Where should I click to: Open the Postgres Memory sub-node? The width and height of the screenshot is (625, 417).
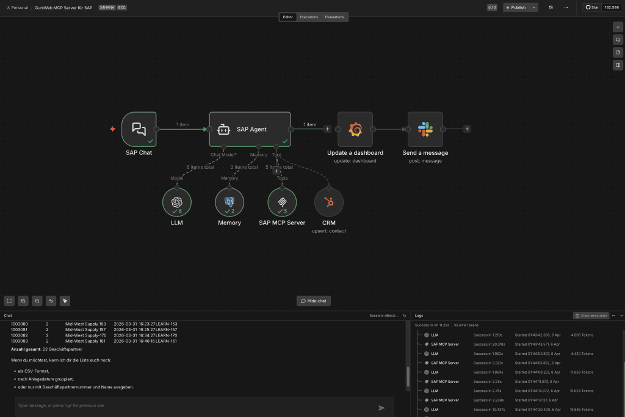click(229, 202)
